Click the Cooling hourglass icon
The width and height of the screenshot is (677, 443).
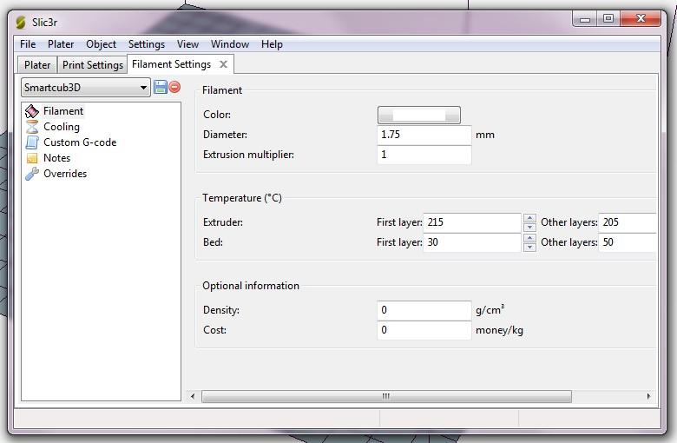(x=32, y=127)
